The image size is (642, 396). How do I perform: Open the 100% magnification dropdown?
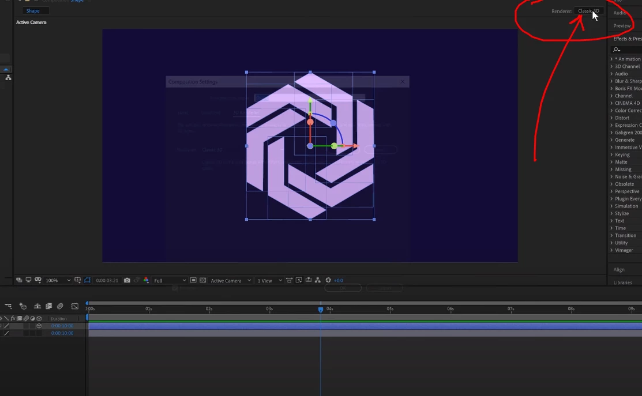point(58,280)
